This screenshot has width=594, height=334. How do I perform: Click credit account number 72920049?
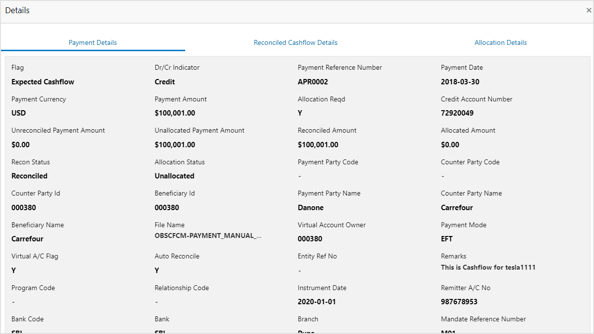[457, 113]
